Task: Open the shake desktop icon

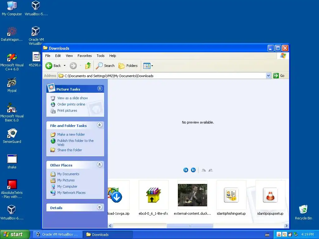Action: point(12,162)
